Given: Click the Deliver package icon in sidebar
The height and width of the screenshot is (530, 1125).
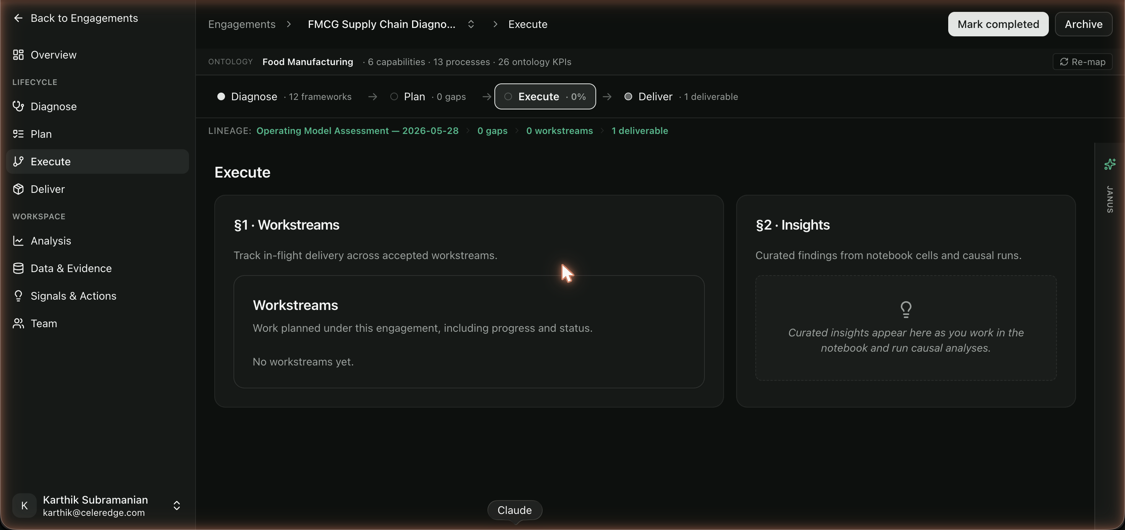Looking at the screenshot, I should point(18,189).
